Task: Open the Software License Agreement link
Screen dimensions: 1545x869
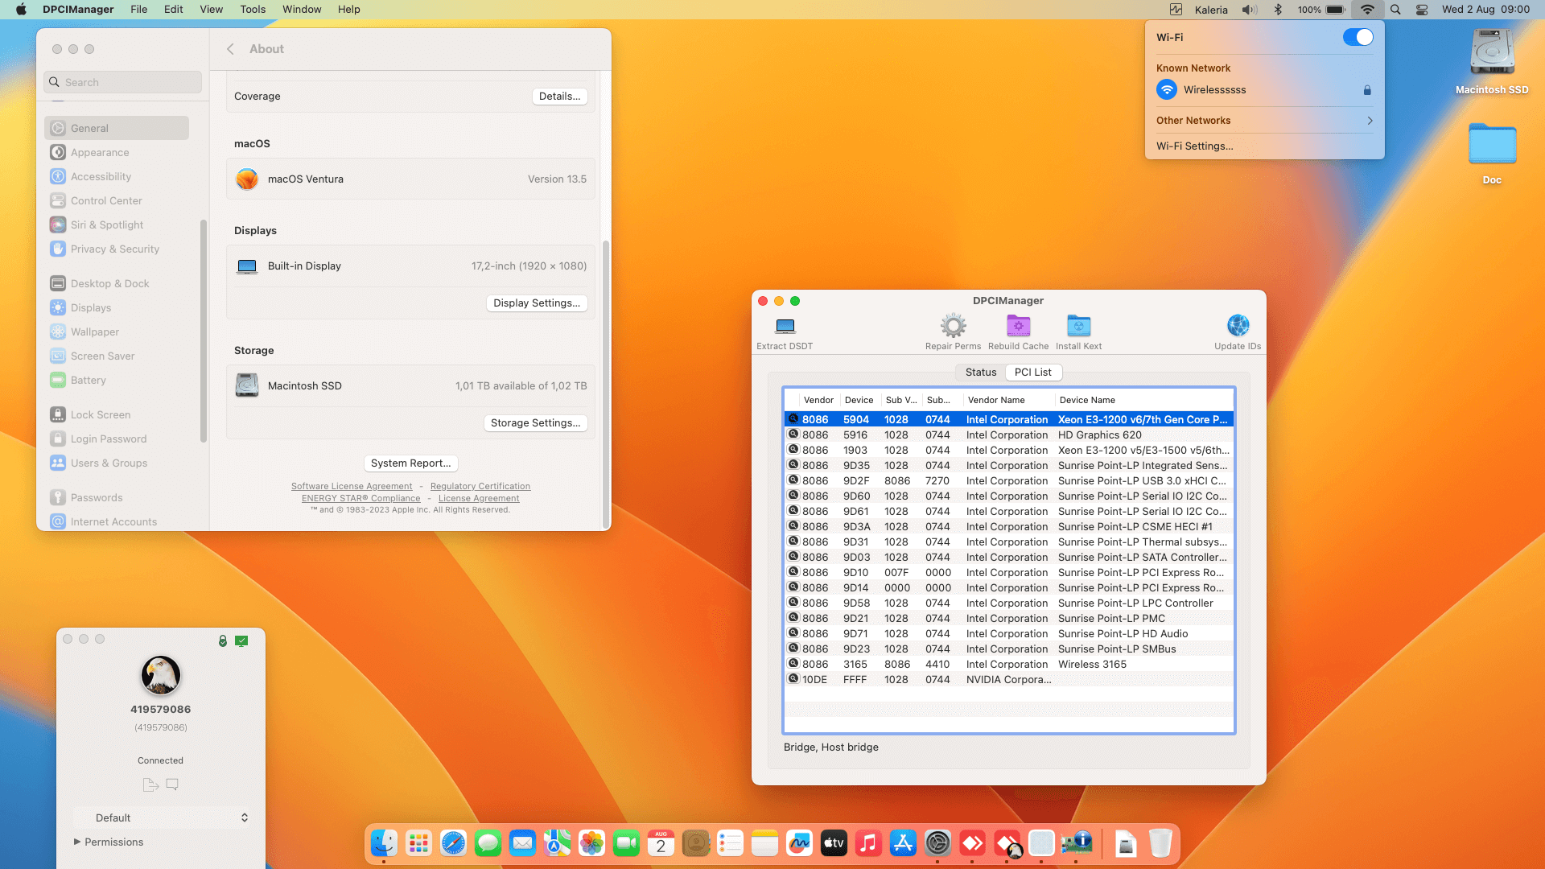Action: tap(352, 487)
